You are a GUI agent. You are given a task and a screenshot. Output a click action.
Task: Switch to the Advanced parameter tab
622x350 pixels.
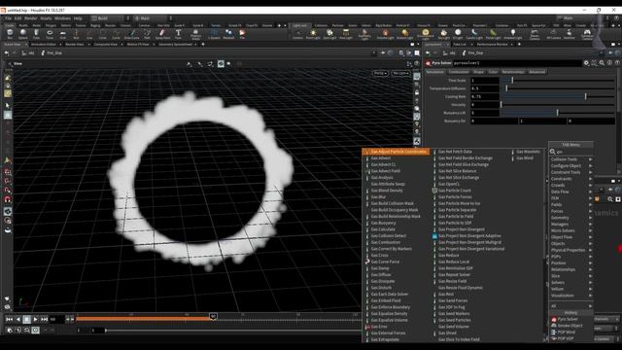(x=536, y=72)
